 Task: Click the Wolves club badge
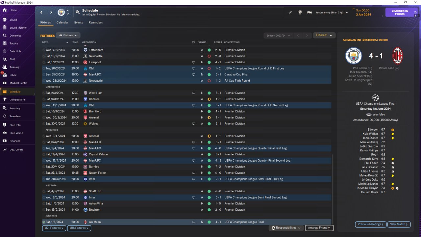click(86, 124)
